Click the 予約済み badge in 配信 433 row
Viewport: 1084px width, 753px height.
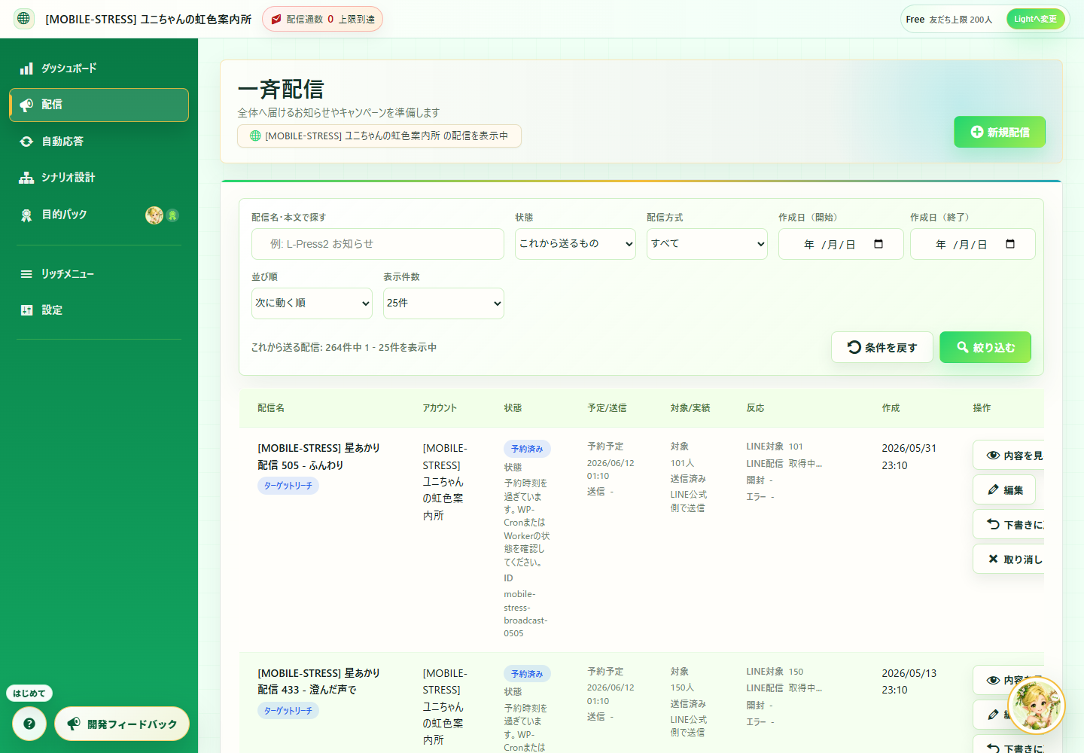click(527, 674)
